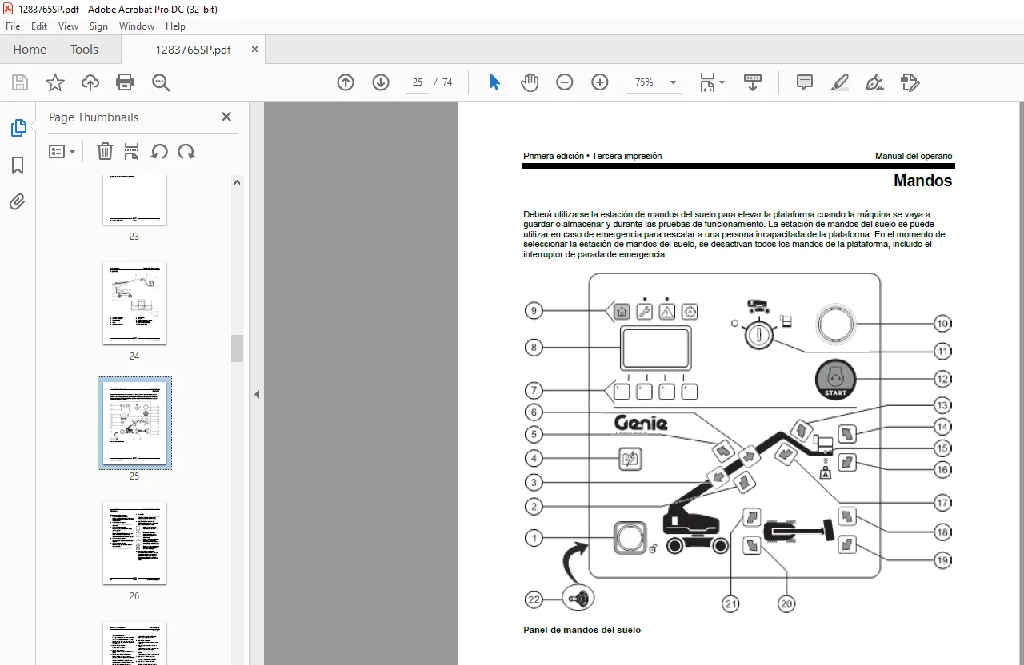Click the upload to cloud icon
The width and height of the screenshot is (1024, 665).
90,82
